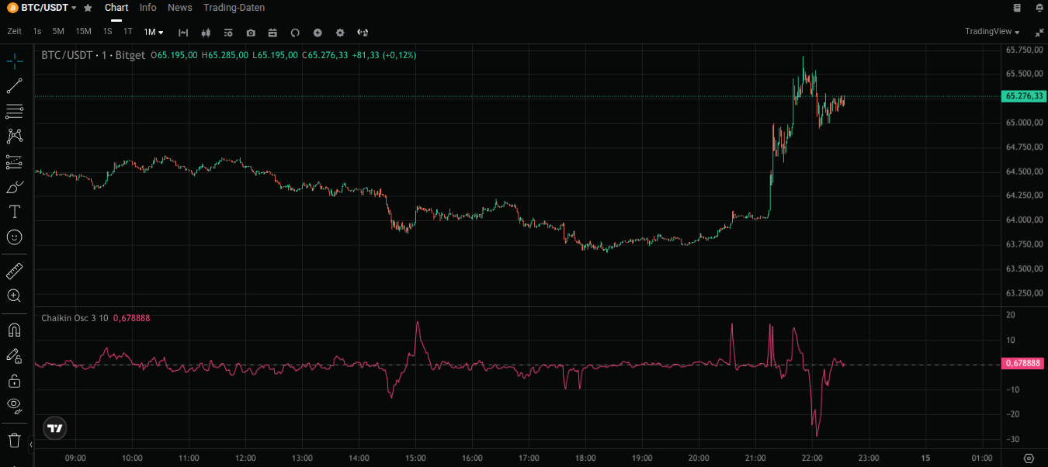Screen dimensions: 1048x467
Task: Click the H65.285,00 high value in legend
Action: pos(225,55)
